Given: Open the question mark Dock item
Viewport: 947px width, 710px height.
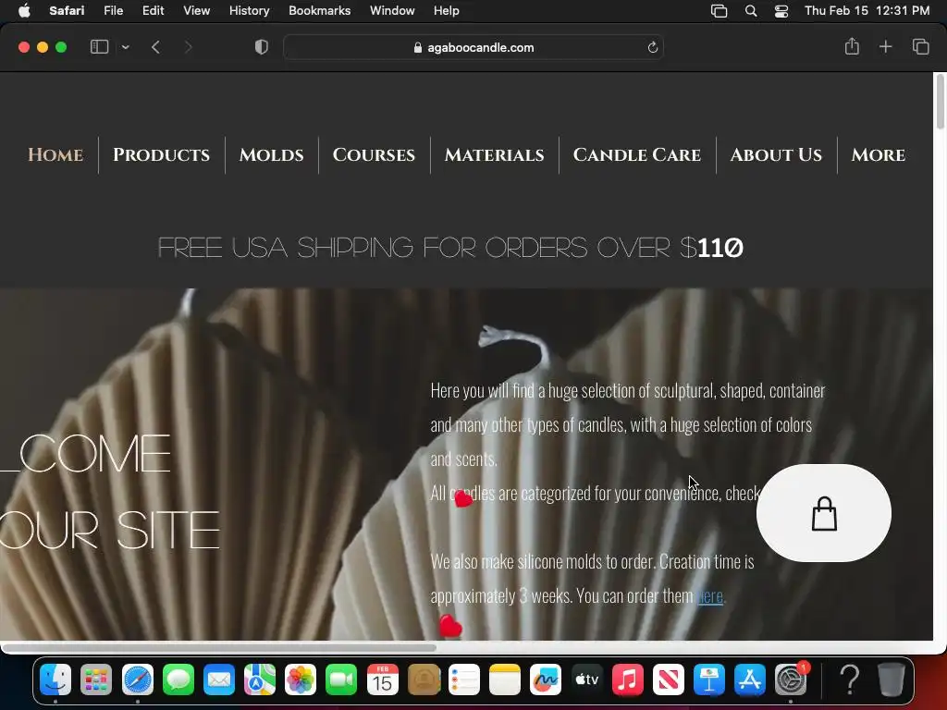Looking at the screenshot, I should pos(850,679).
